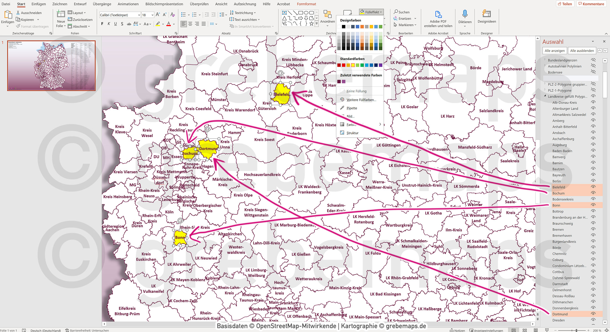Expand the Bundeslandgrenzen group
Screen dimensions: 610x332
point(545,60)
